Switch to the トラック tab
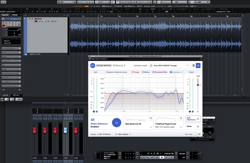Viewport: 250px width, 163px height. tap(5, 95)
